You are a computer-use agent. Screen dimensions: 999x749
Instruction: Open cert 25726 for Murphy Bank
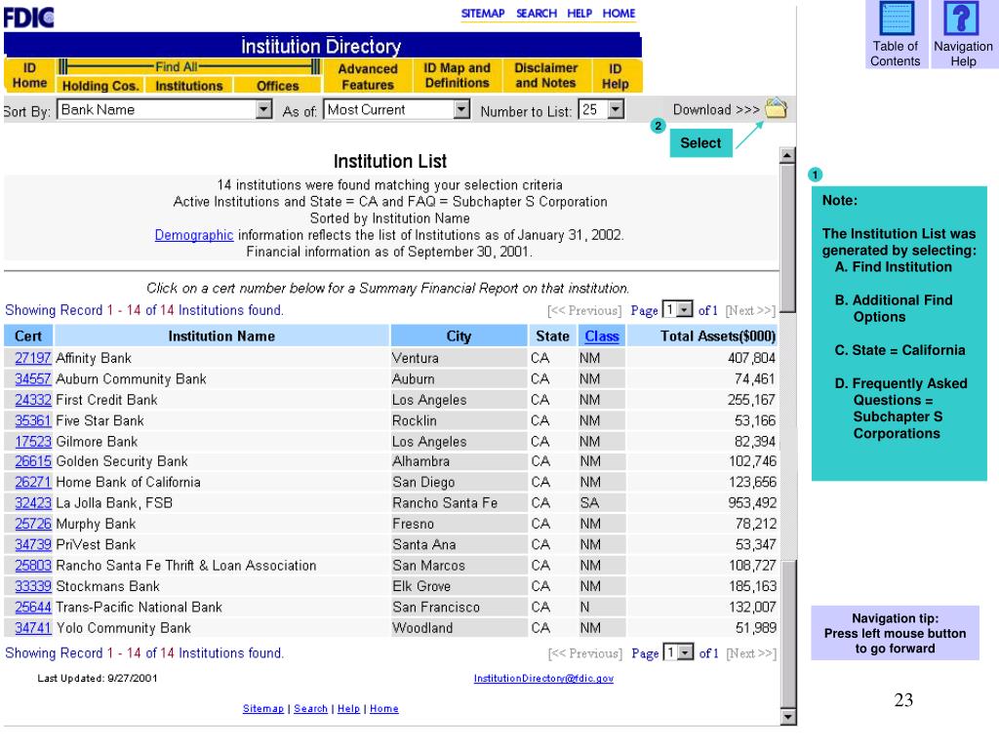pos(33,524)
